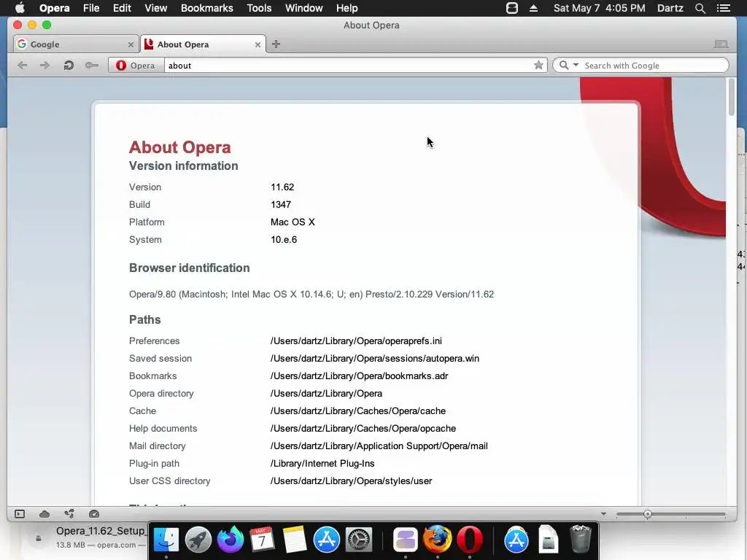Open System Preferences gear in Dock
Image resolution: width=747 pixels, height=560 pixels.
pos(358,540)
